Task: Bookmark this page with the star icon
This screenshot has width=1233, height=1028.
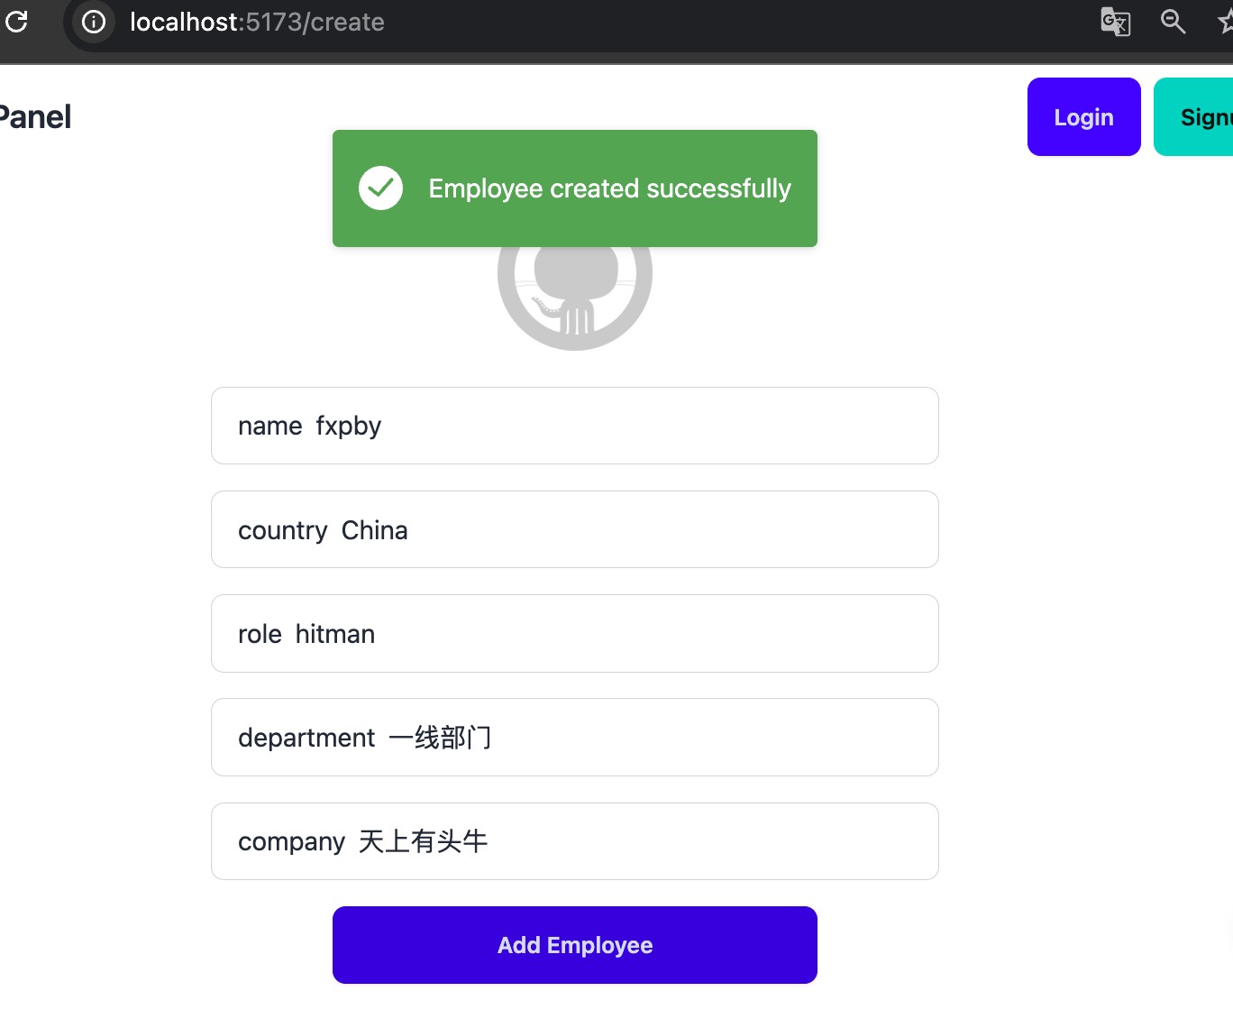Action: [x=1225, y=22]
